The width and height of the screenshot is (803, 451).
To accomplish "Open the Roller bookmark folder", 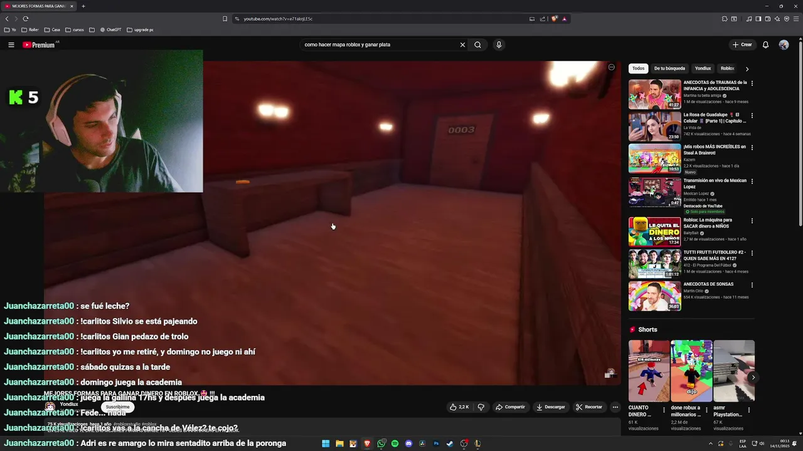I will [x=29, y=29].
